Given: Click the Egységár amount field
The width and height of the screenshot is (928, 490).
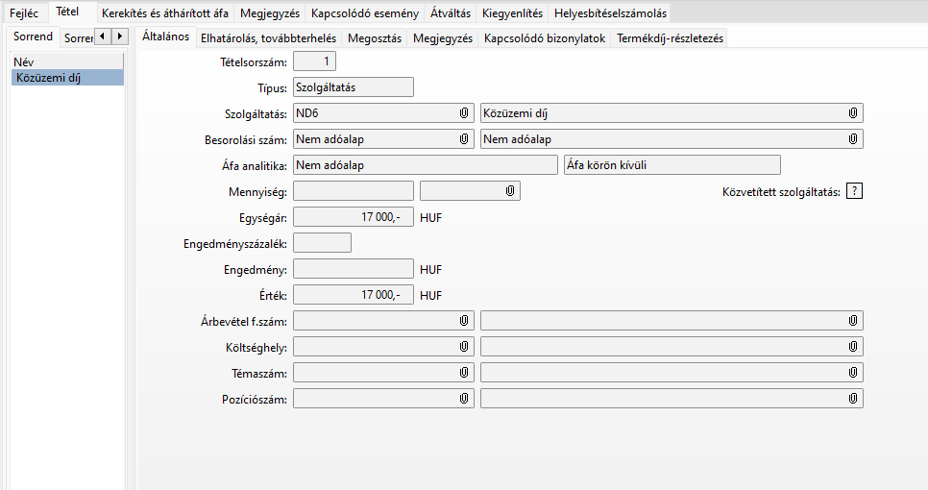Looking at the screenshot, I should click(x=353, y=217).
